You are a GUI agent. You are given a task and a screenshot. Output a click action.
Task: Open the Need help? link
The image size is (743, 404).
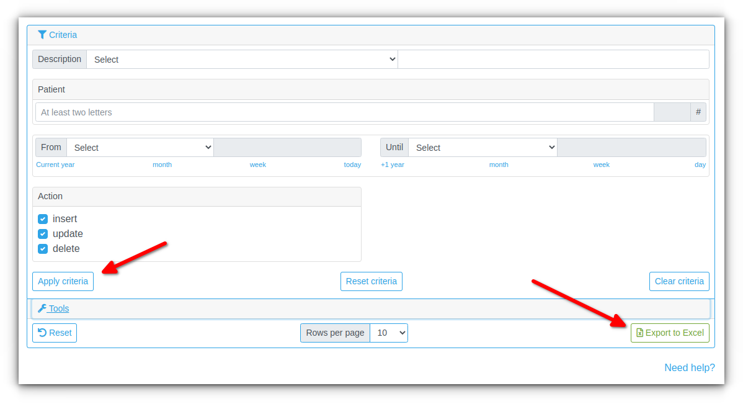690,367
